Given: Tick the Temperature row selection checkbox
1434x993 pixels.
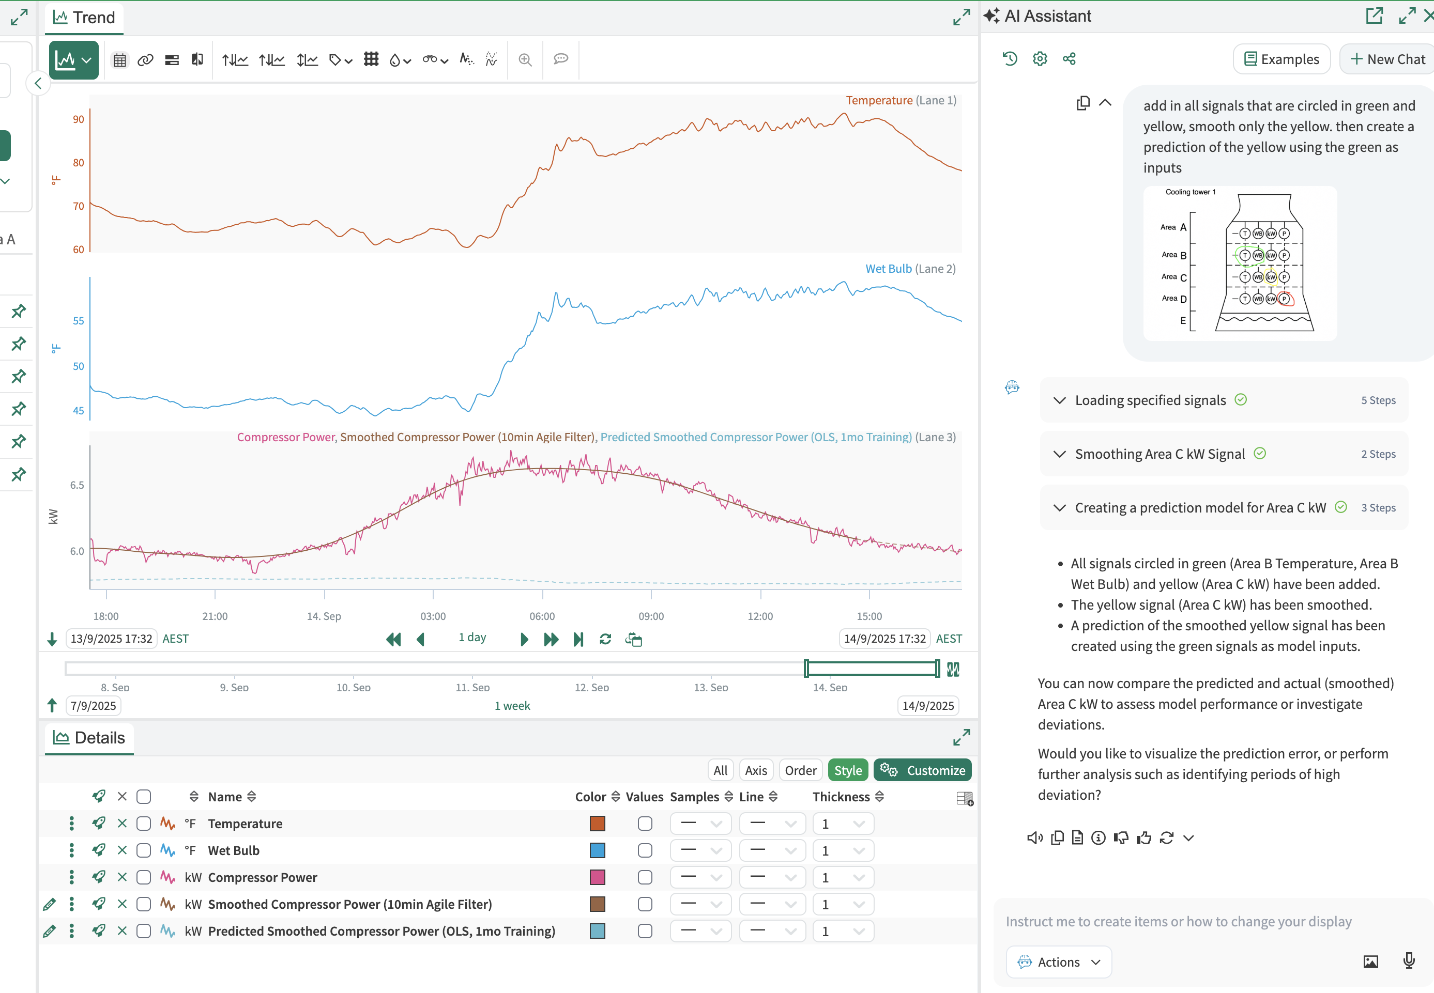Looking at the screenshot, I should pyautogui.click(x=144, y=823).
